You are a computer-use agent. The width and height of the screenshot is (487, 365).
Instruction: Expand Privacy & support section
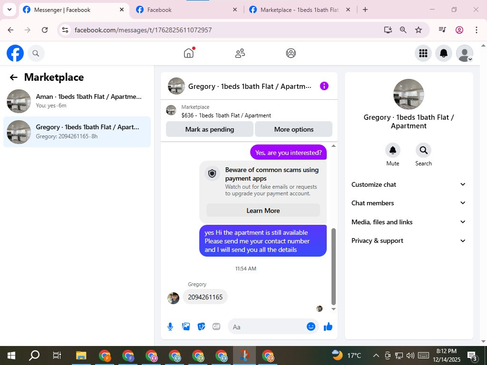pyautogui.click(x=409, y=240)
